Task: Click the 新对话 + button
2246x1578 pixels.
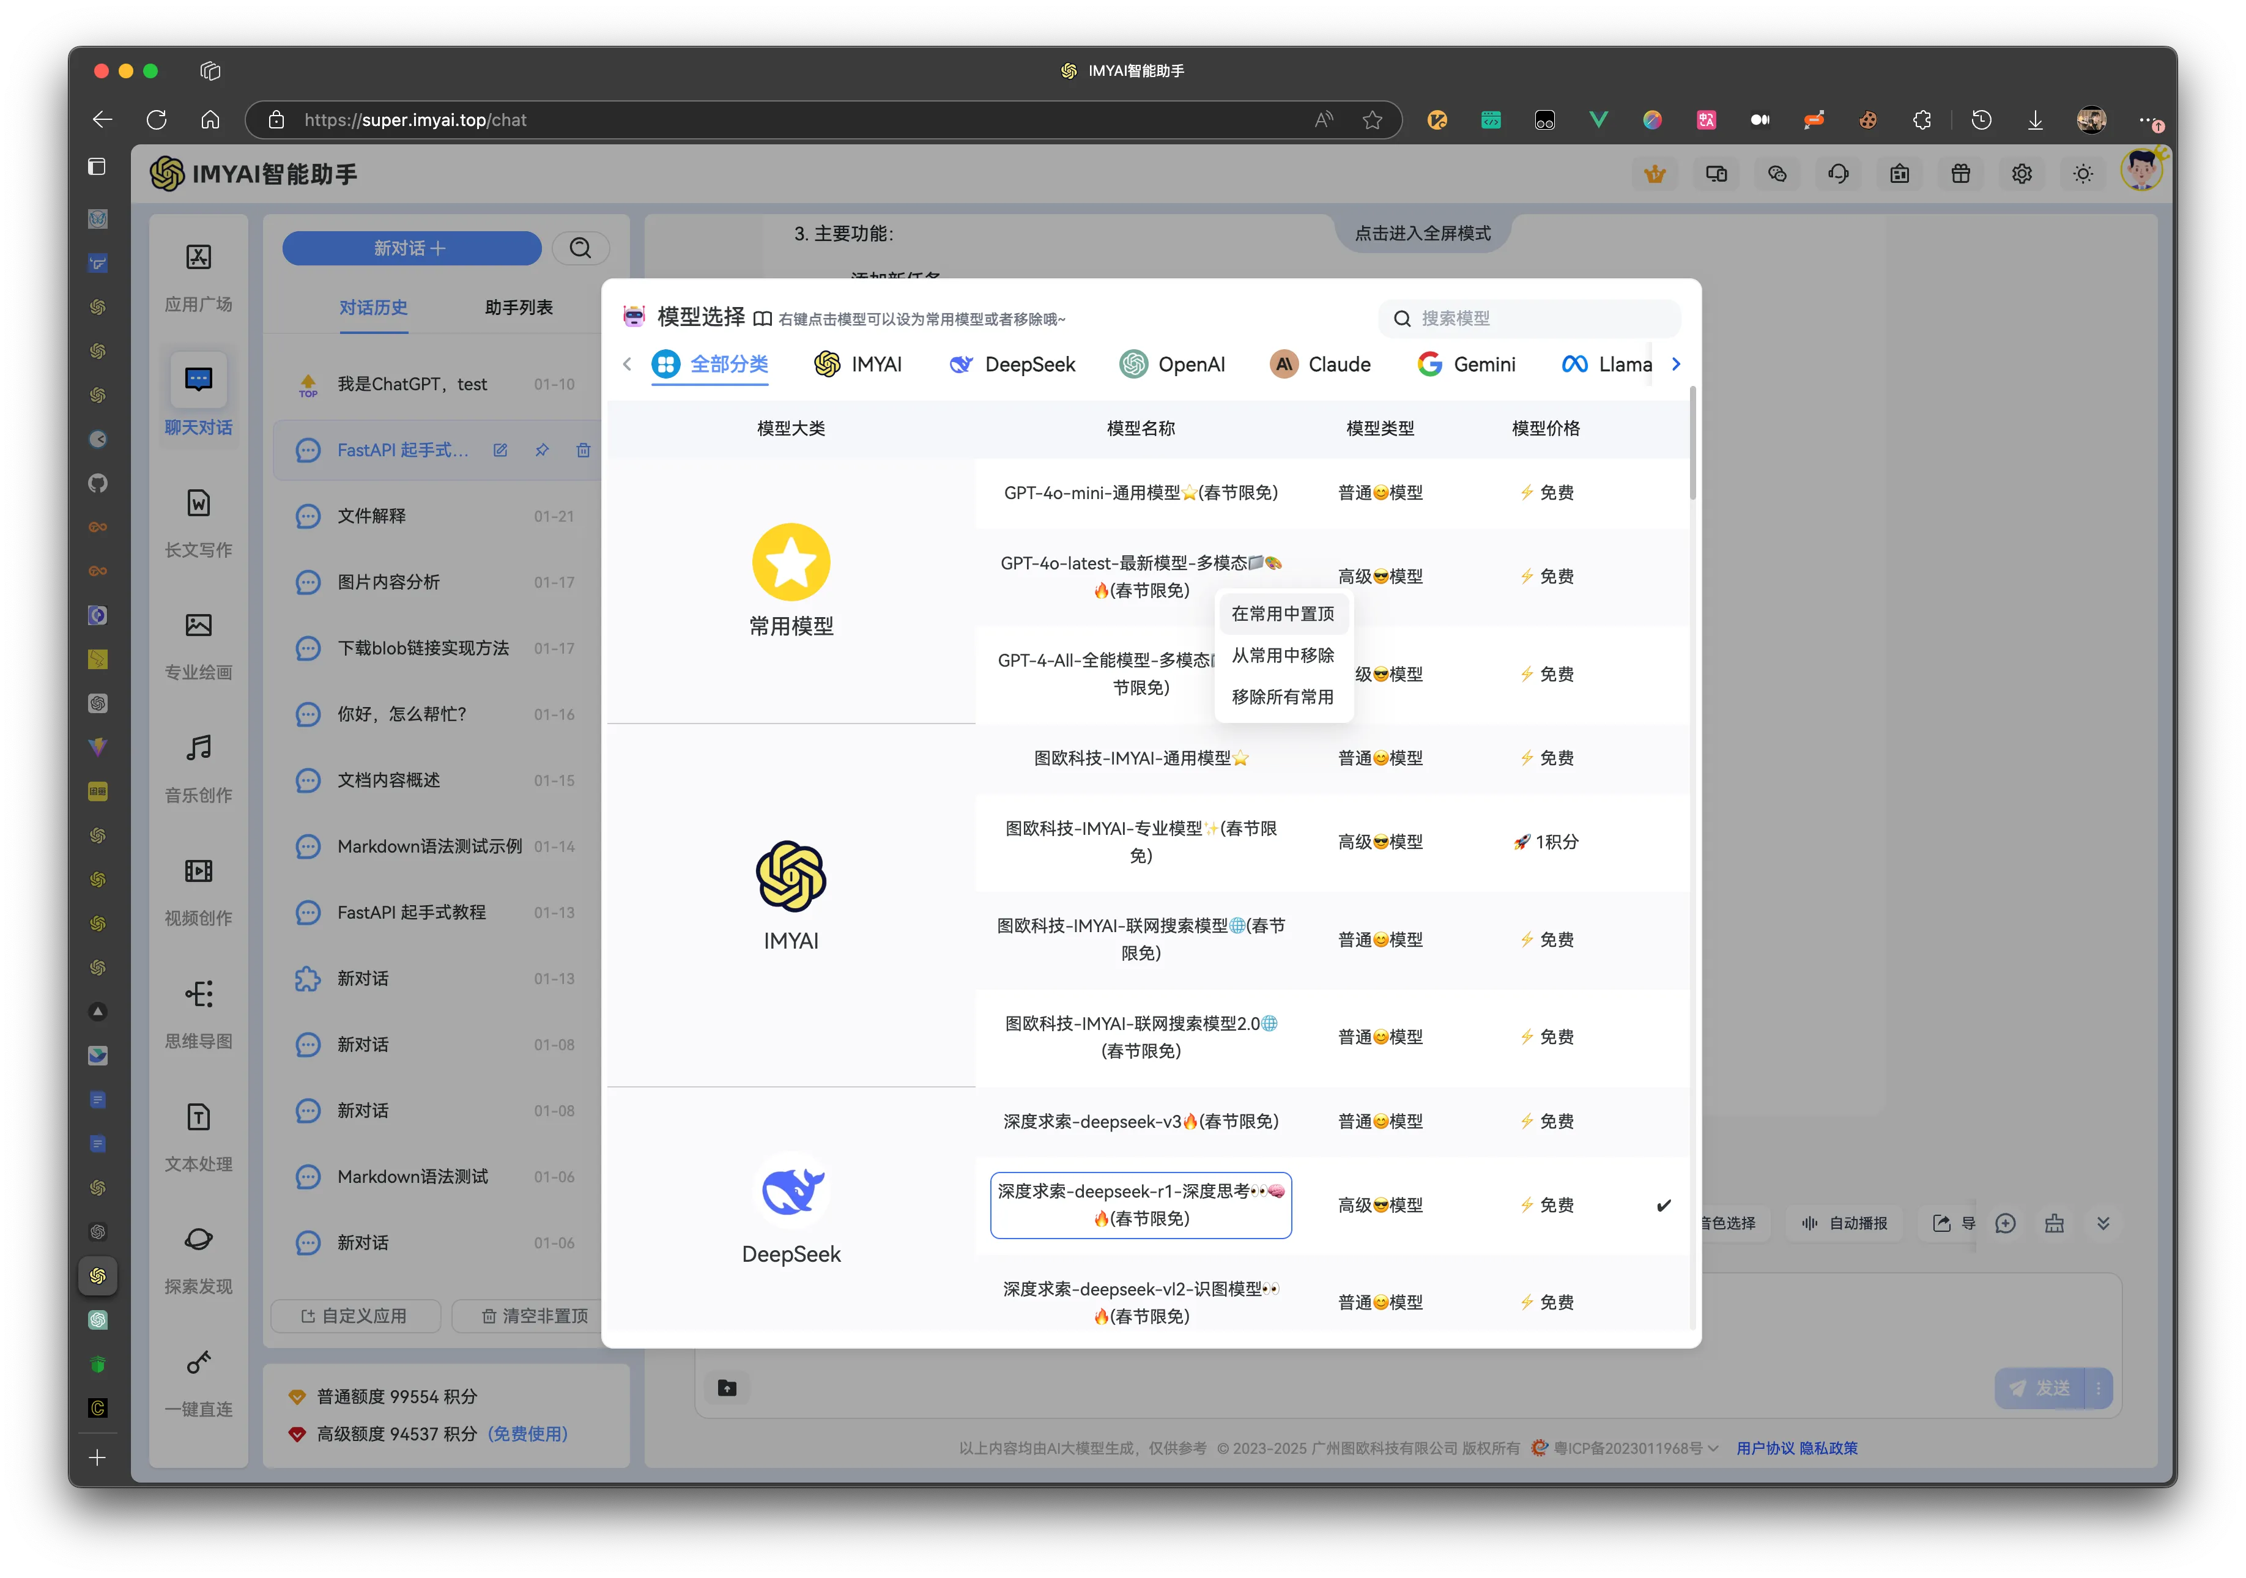Action: [411, 248]
